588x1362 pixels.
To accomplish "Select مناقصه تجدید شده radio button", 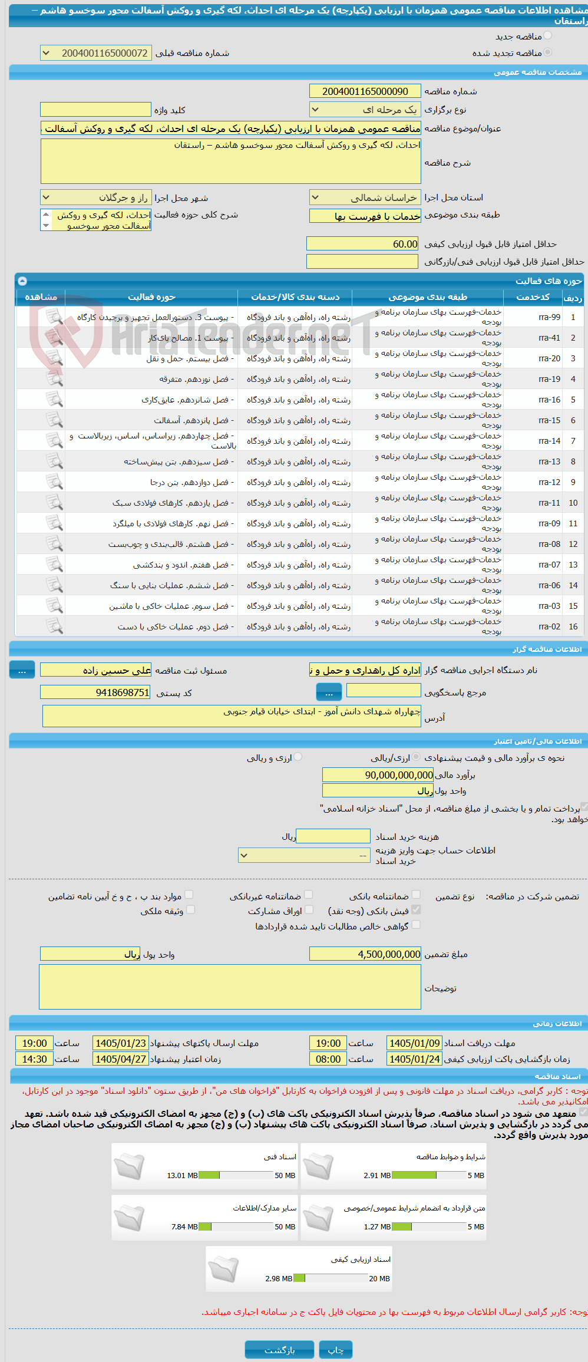I will point(548,52).
